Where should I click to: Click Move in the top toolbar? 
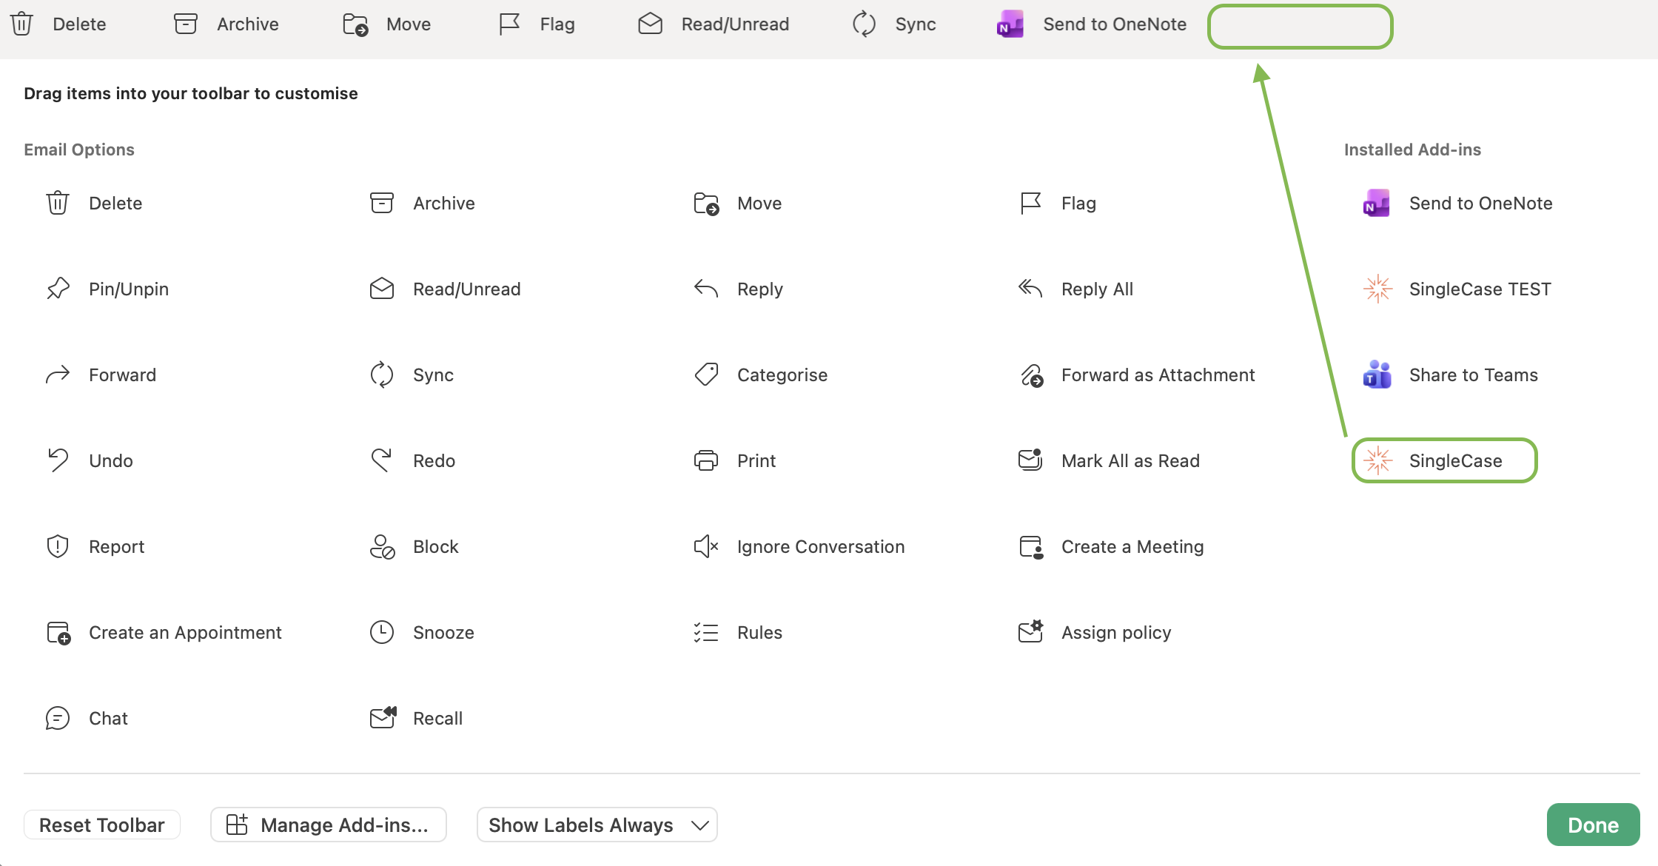[387, 24]
